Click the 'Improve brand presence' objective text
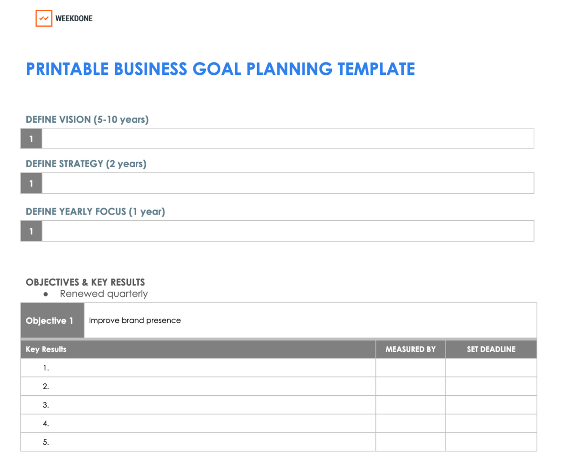 pos(135,320)
